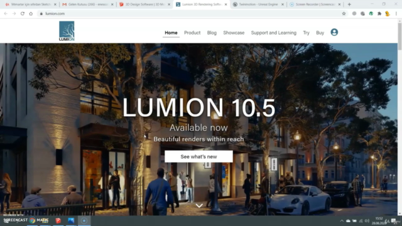Open SketchUp from the taskbar
Viewport: 402px width, 226px height.
[58, 220]
